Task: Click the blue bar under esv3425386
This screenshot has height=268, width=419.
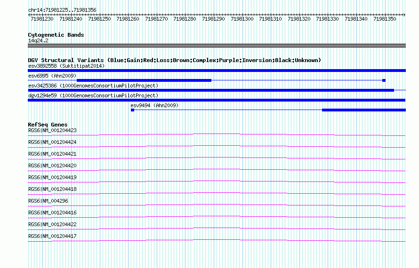Action: click(211, 90)
